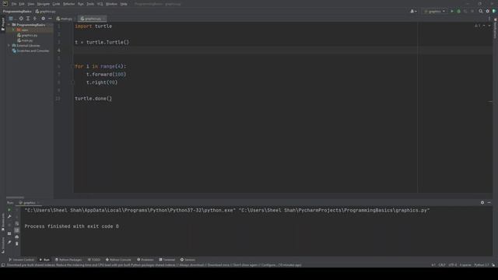The image size is (498, 280).
Task: Click the import turtle code line
Action: click(93, 26)
